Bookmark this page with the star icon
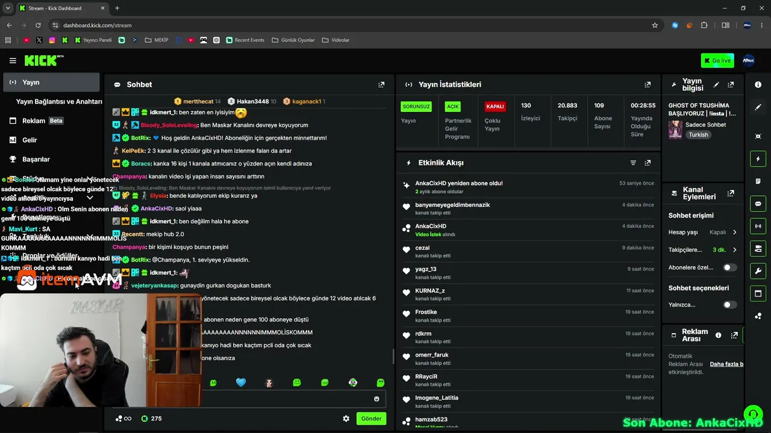 [x=655, y=25]
